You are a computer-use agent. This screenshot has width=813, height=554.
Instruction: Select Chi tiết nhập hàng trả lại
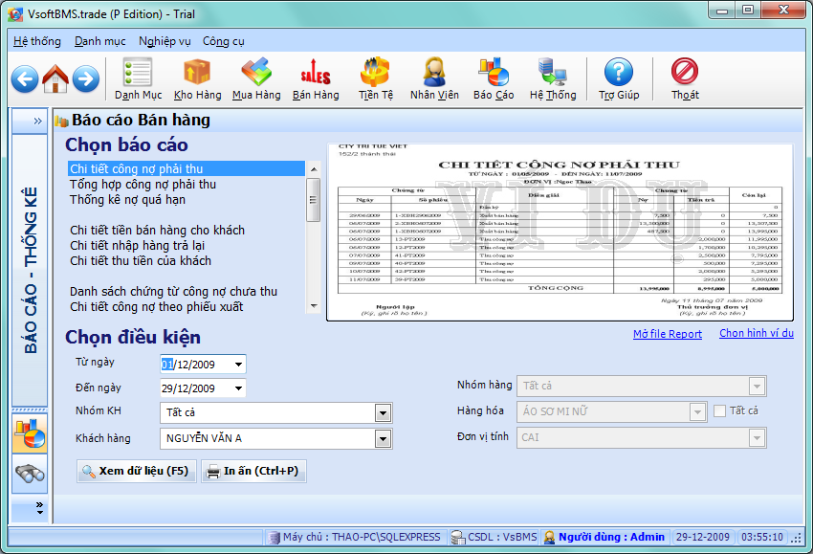187,245
